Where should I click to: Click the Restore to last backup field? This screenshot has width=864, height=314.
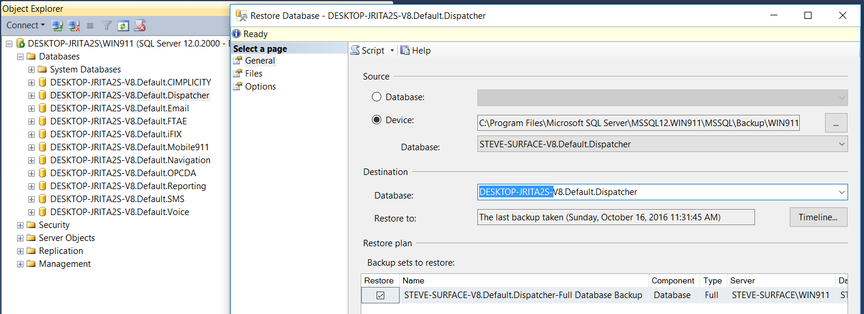[616, 217]
